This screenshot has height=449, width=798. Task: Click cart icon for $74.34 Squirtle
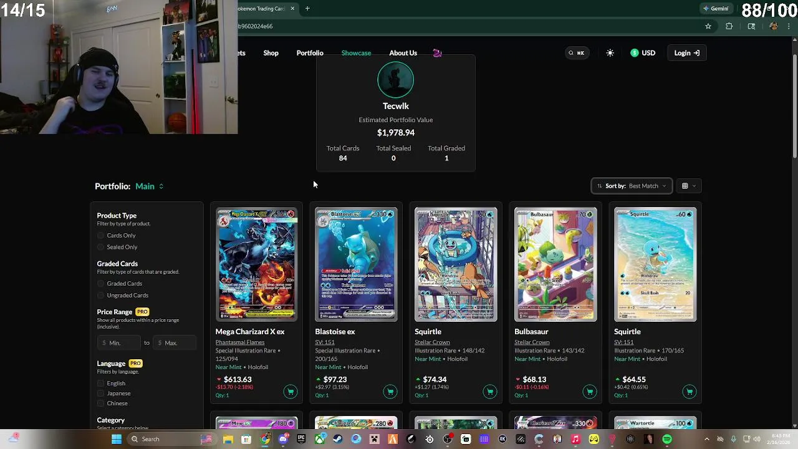point(490,392)
